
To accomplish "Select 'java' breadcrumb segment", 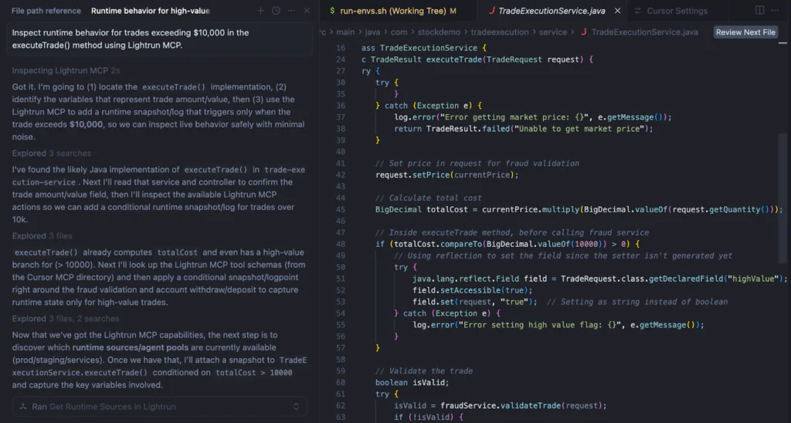I will point(372,32).
